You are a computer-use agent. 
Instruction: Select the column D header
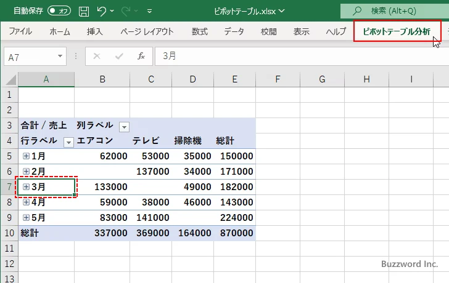click(193, 79)
